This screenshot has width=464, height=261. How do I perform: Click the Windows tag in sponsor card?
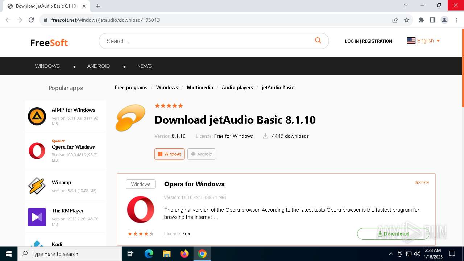141,184
